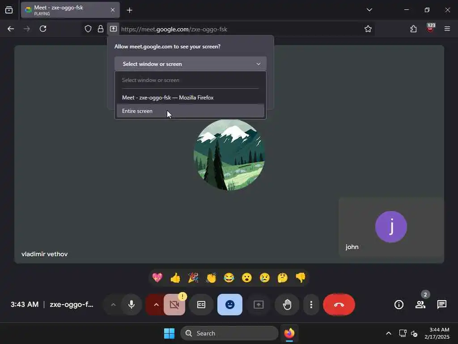Click john's participant tile

click(391, 227)
